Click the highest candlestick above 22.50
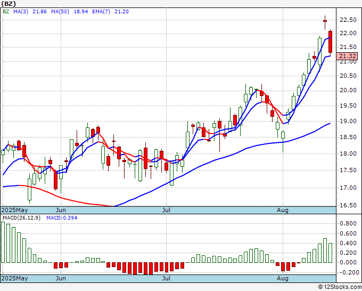This screenshot has width=362, height=291. [x=325, y=21]
